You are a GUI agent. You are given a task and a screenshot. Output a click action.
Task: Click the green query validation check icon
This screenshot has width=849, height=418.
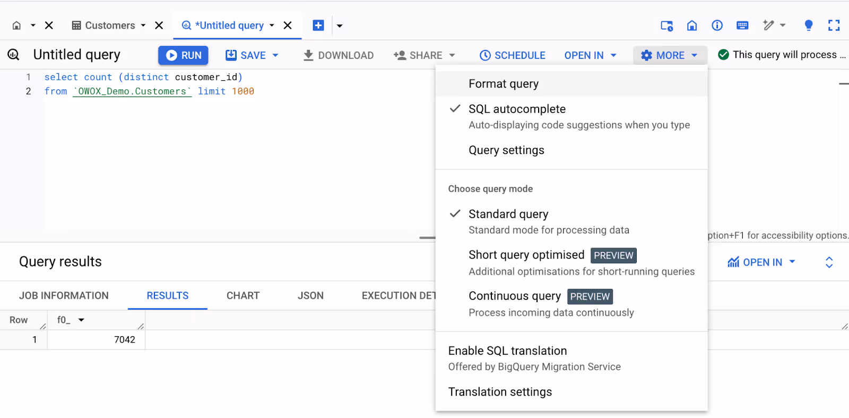click(723, 55)
